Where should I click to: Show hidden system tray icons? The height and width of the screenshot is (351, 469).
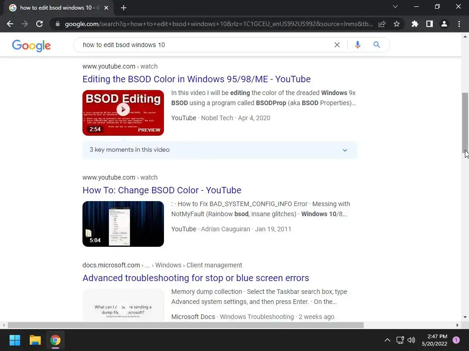click(x=387, y=340)
